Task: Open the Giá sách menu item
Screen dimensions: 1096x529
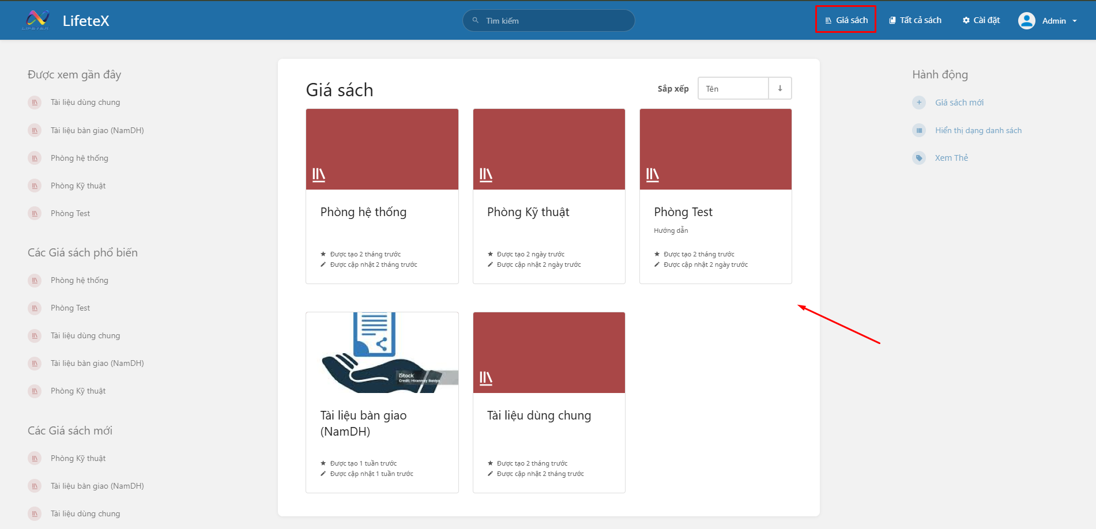Action: (846, 20)
